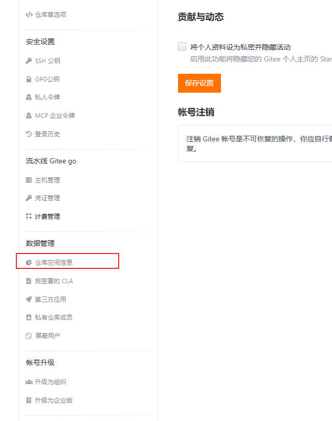Screen dimensions: 332x421
Task: Click the history icon beside 登录历史
Action: point(29,134)
